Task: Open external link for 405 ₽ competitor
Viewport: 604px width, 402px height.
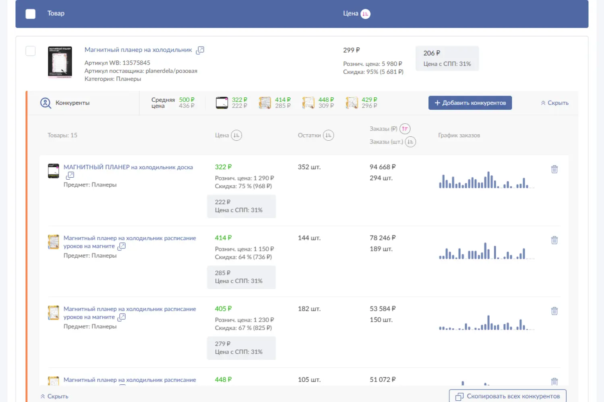Action: [x=122, y=317]
